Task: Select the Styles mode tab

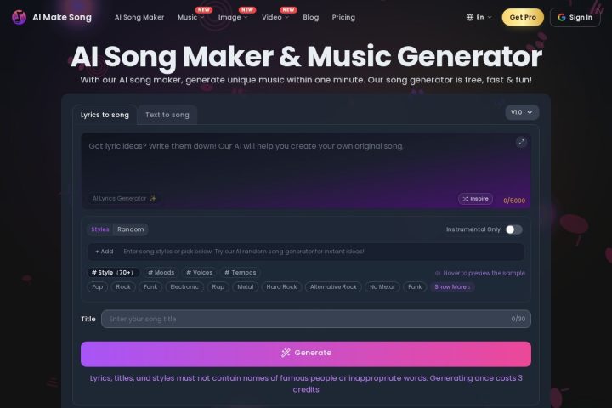Action: click(100, 229)
